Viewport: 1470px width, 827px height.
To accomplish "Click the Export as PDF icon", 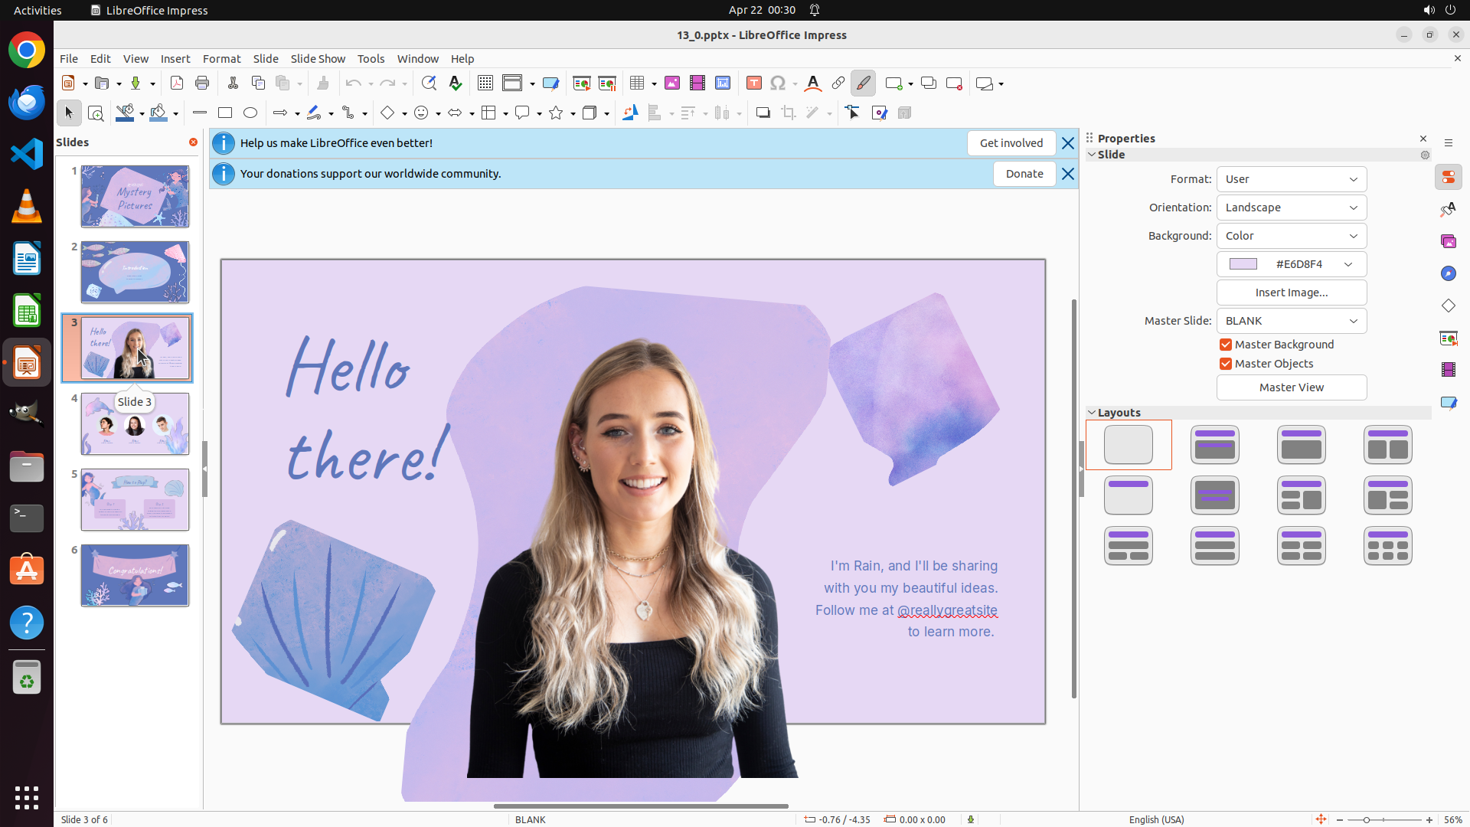I will click(x=177, y=83).
